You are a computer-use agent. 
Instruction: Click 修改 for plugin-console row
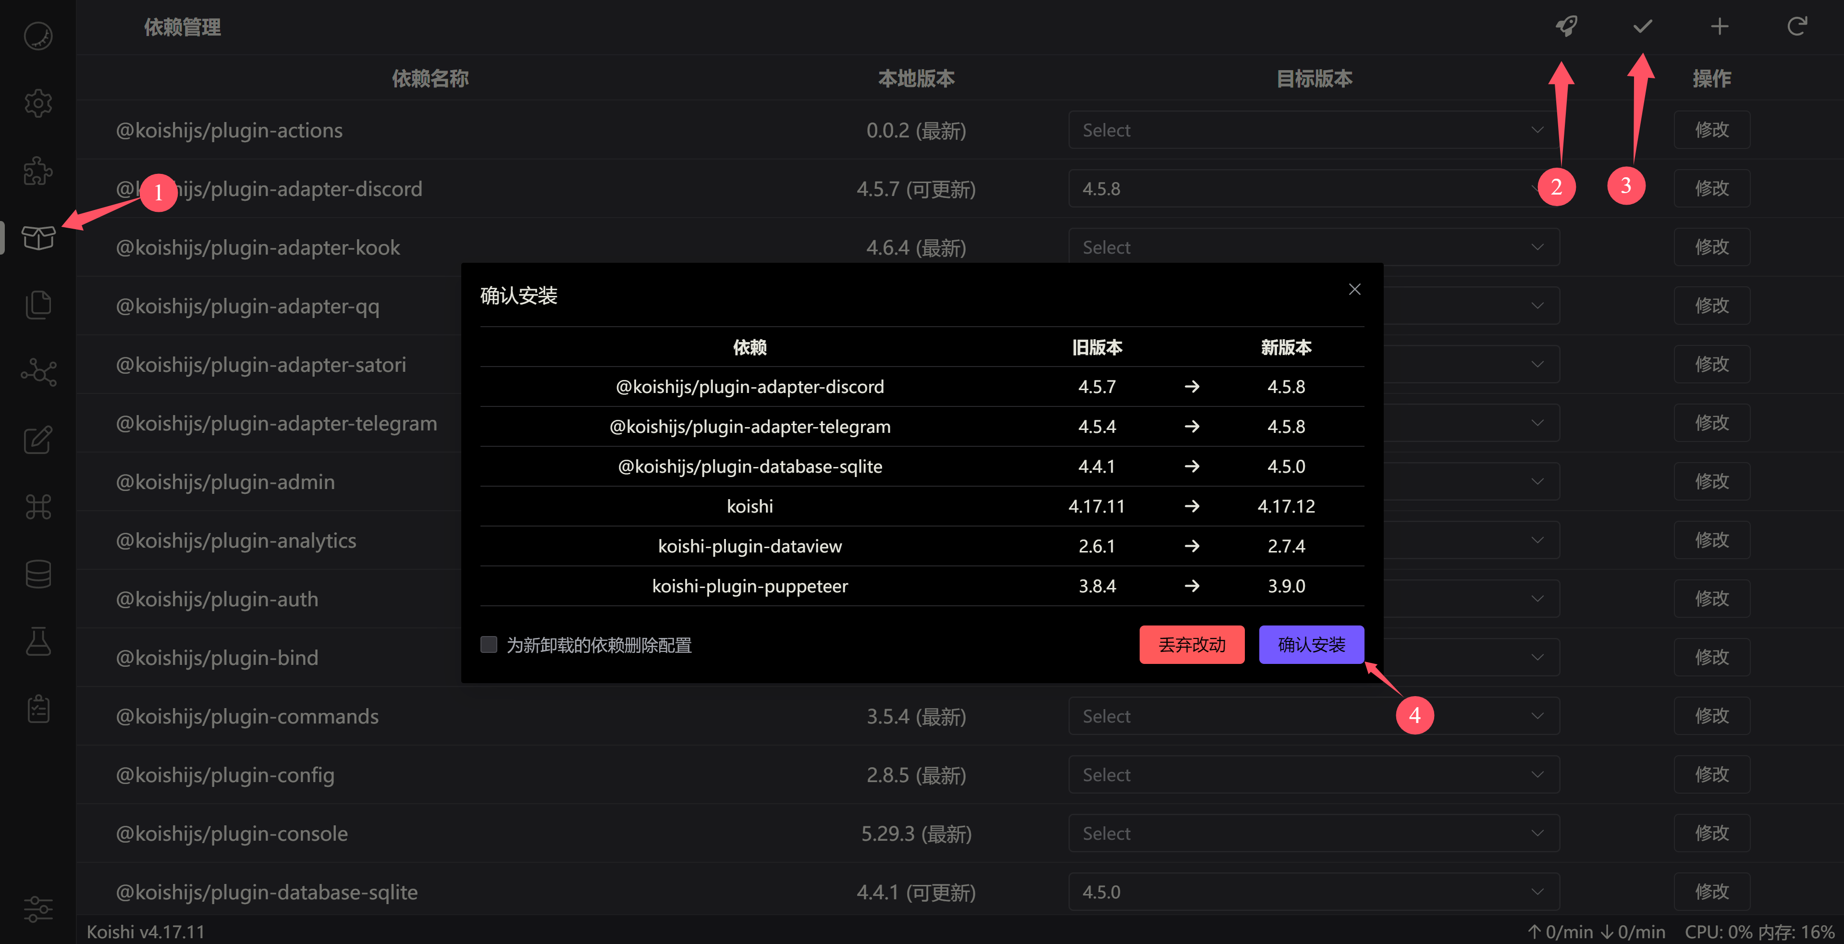1711,833
